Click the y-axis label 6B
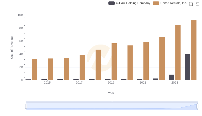Image resolution: width=202 pixels, height=116 pixels. point(21,41)
